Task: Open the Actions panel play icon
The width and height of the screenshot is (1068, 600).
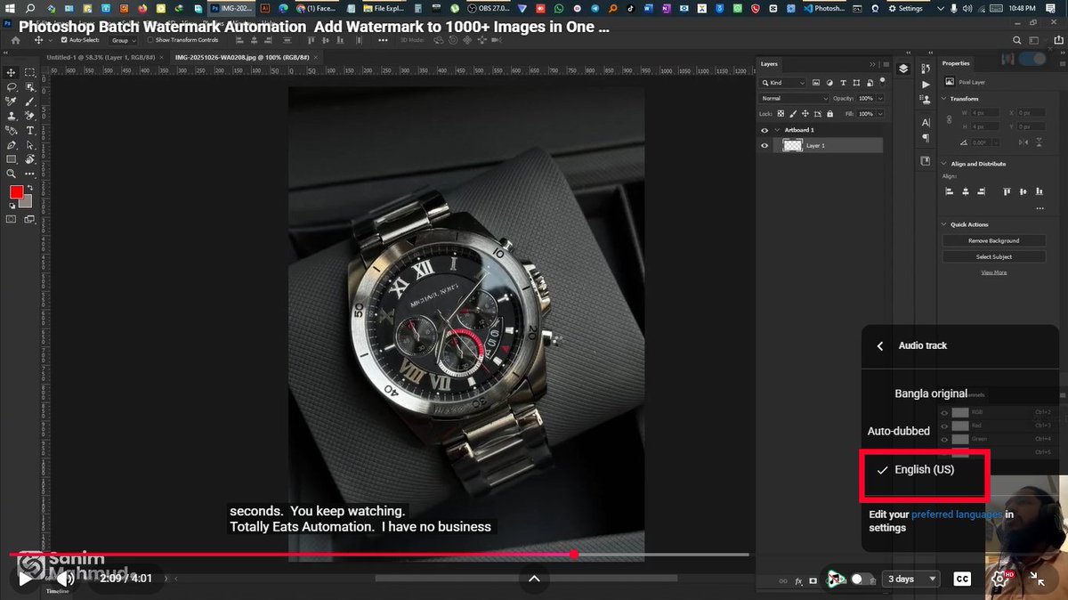Action: coord(926,84)
